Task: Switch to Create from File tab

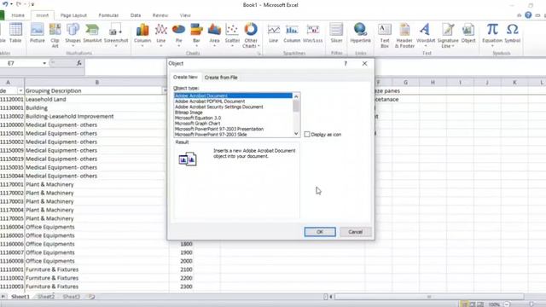Action: pyautogui.click(x=221, y=78)
